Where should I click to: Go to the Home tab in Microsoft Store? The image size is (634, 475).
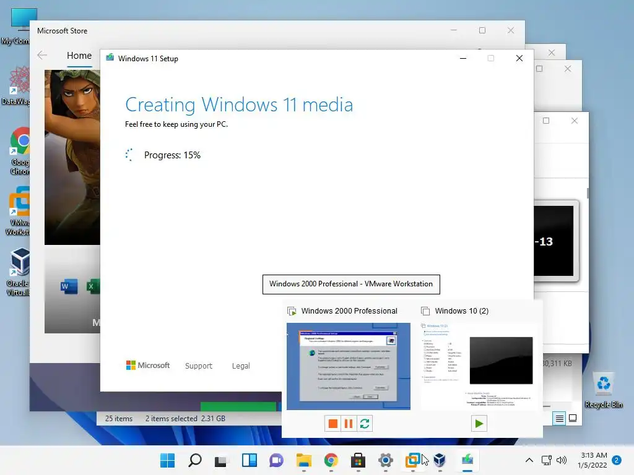tap(79, 56)
